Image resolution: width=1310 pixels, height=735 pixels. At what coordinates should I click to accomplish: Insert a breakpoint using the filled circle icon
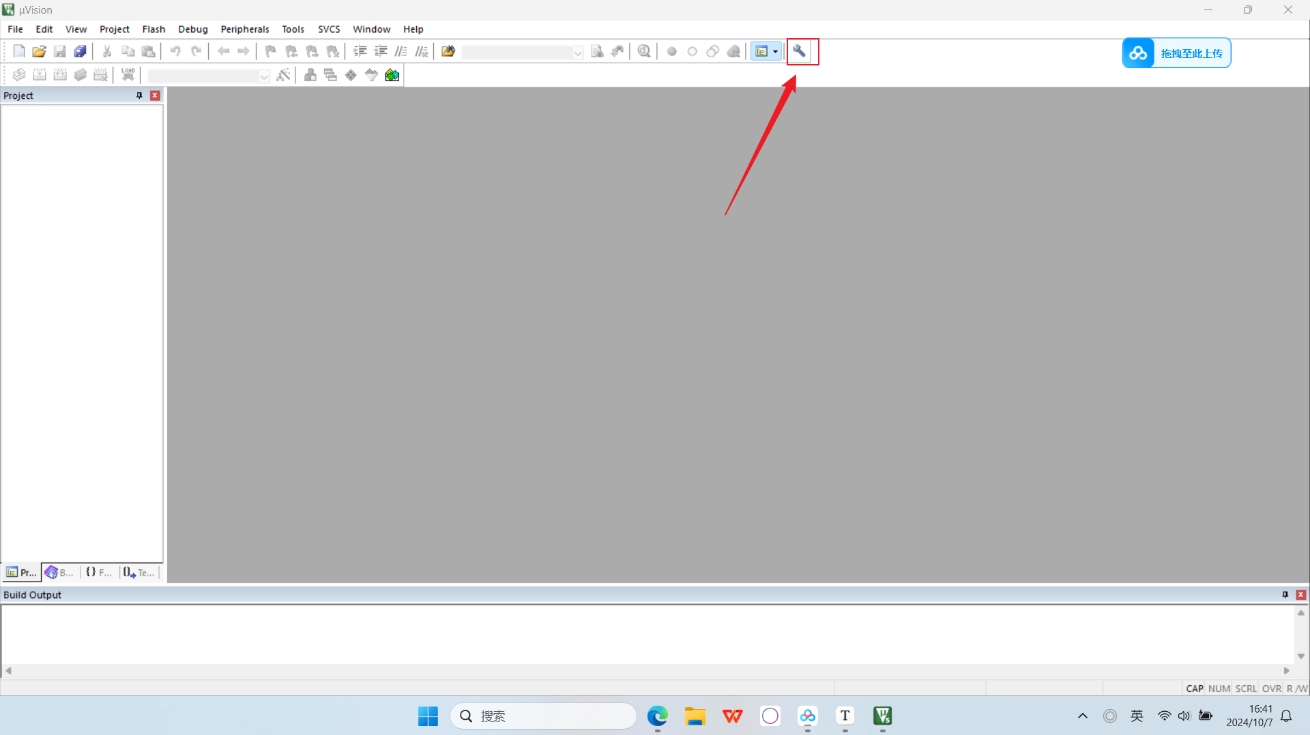click(672, 52)
